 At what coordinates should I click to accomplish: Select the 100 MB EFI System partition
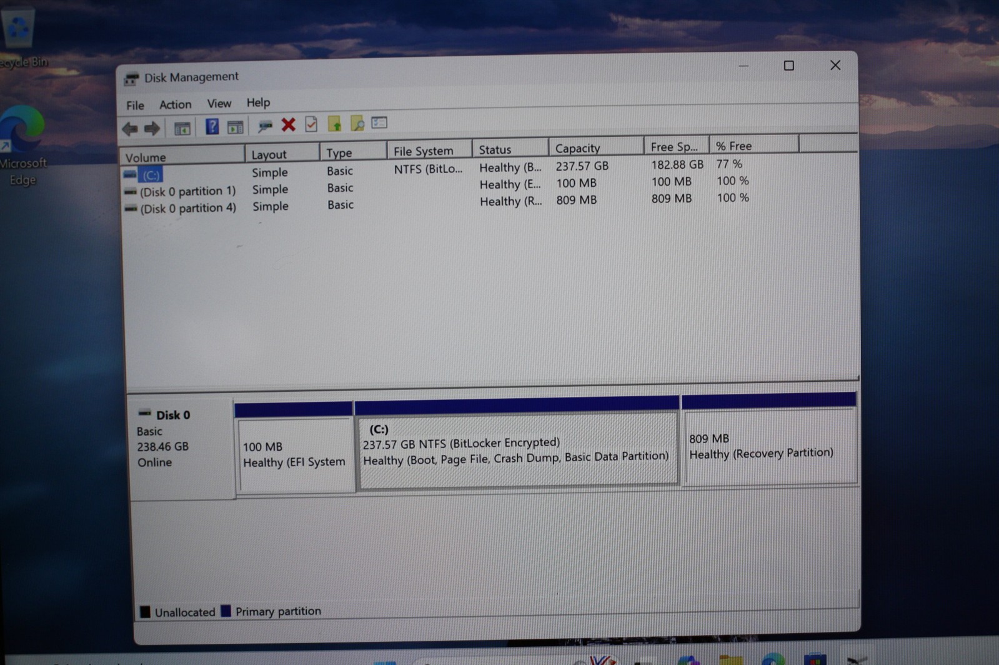295,447
